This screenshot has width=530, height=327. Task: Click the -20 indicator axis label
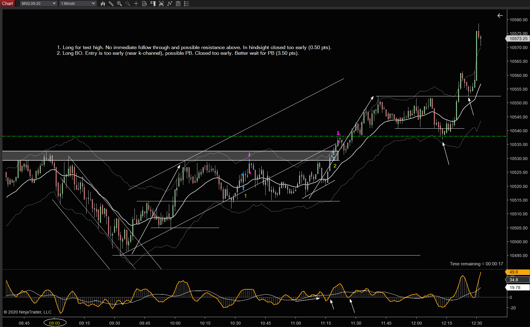(x=513, y=308)
